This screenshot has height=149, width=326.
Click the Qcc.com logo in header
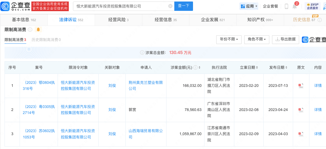pyautogui.click(x=16, y=6)
